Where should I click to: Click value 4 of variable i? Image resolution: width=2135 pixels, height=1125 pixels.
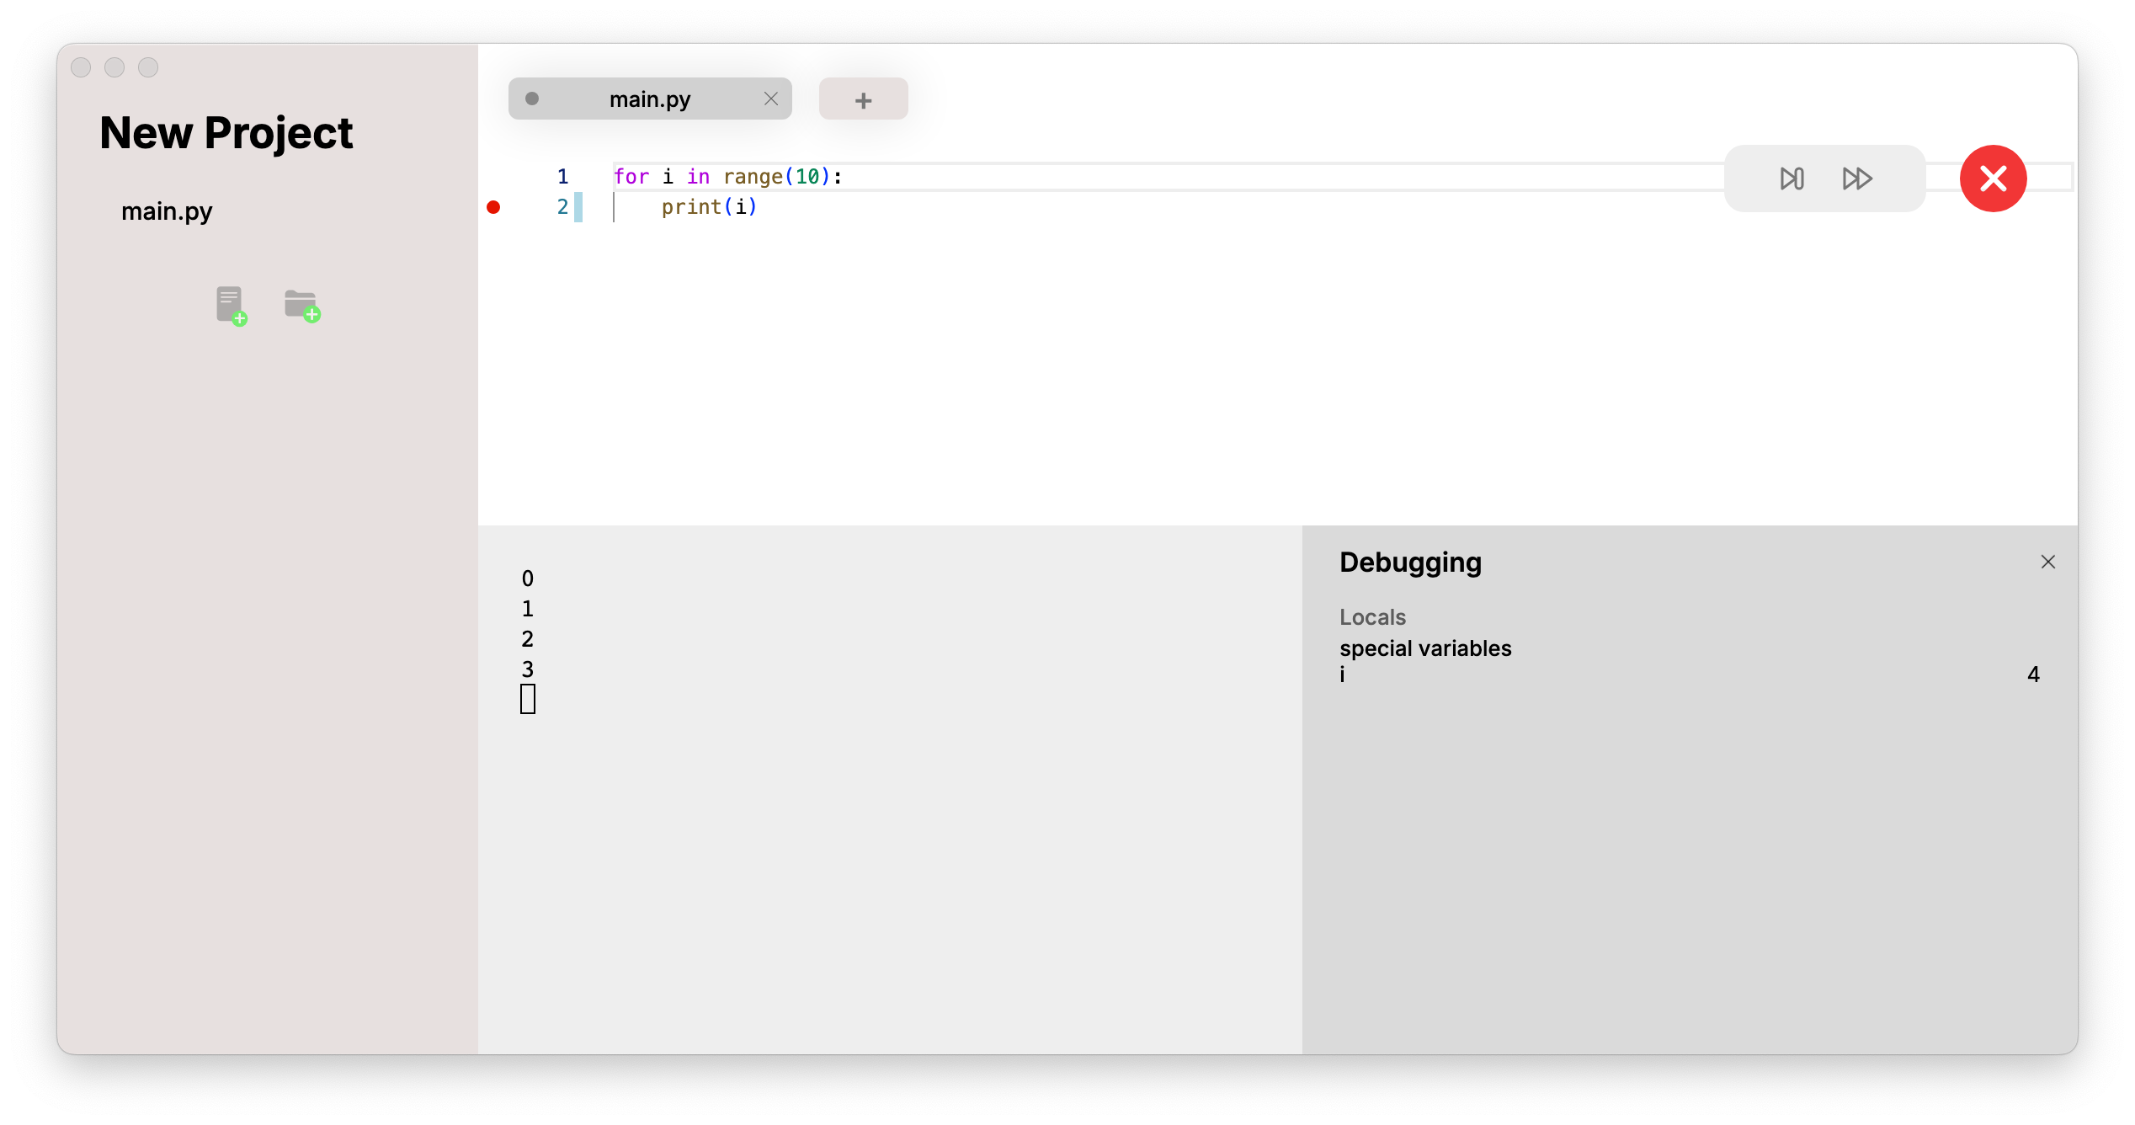2032,674
